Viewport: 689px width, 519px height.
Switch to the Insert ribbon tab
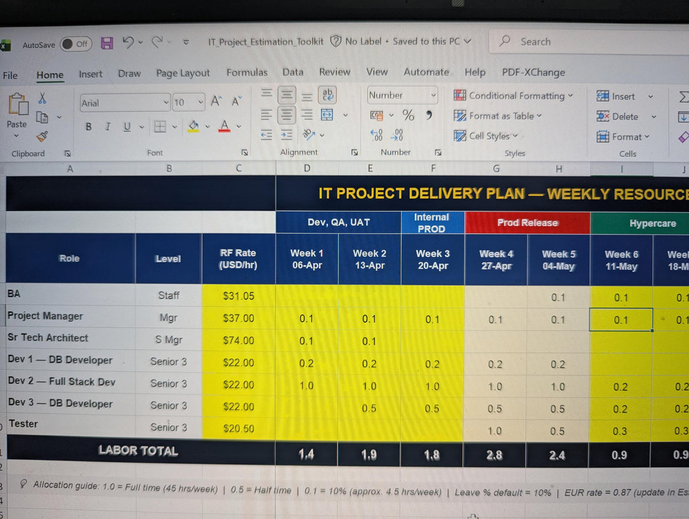click(91, 74)
